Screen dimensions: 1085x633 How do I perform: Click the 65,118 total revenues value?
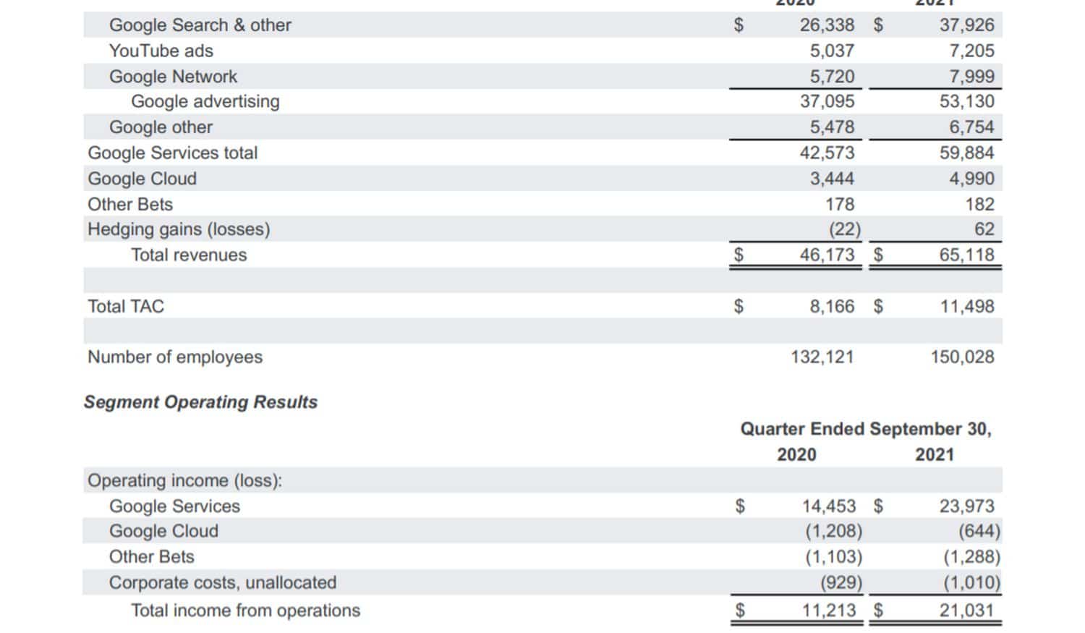click(966, 255)
